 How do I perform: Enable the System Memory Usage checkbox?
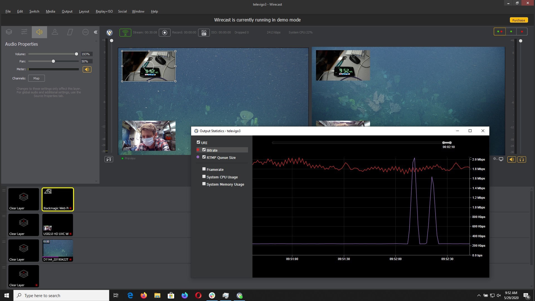point(204,184)
